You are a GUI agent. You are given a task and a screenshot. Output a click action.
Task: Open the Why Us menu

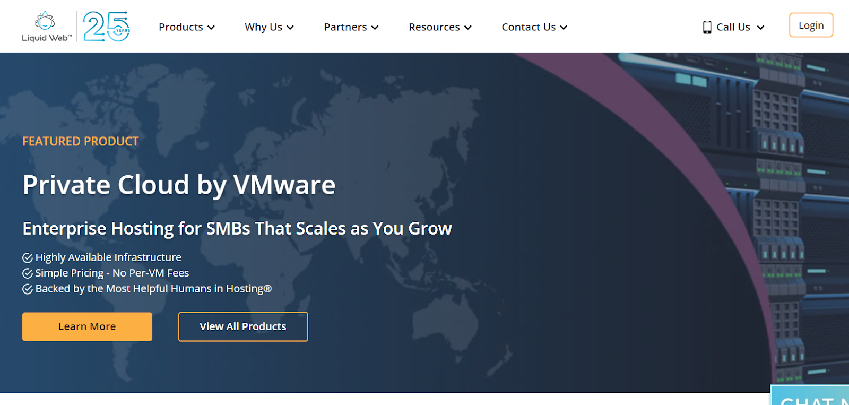click(x=270, y=27)
